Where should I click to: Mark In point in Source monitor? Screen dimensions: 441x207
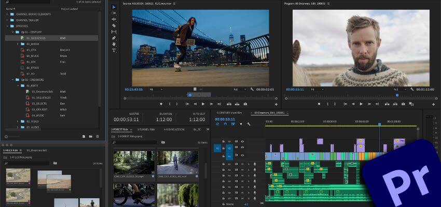click(170, 104)
